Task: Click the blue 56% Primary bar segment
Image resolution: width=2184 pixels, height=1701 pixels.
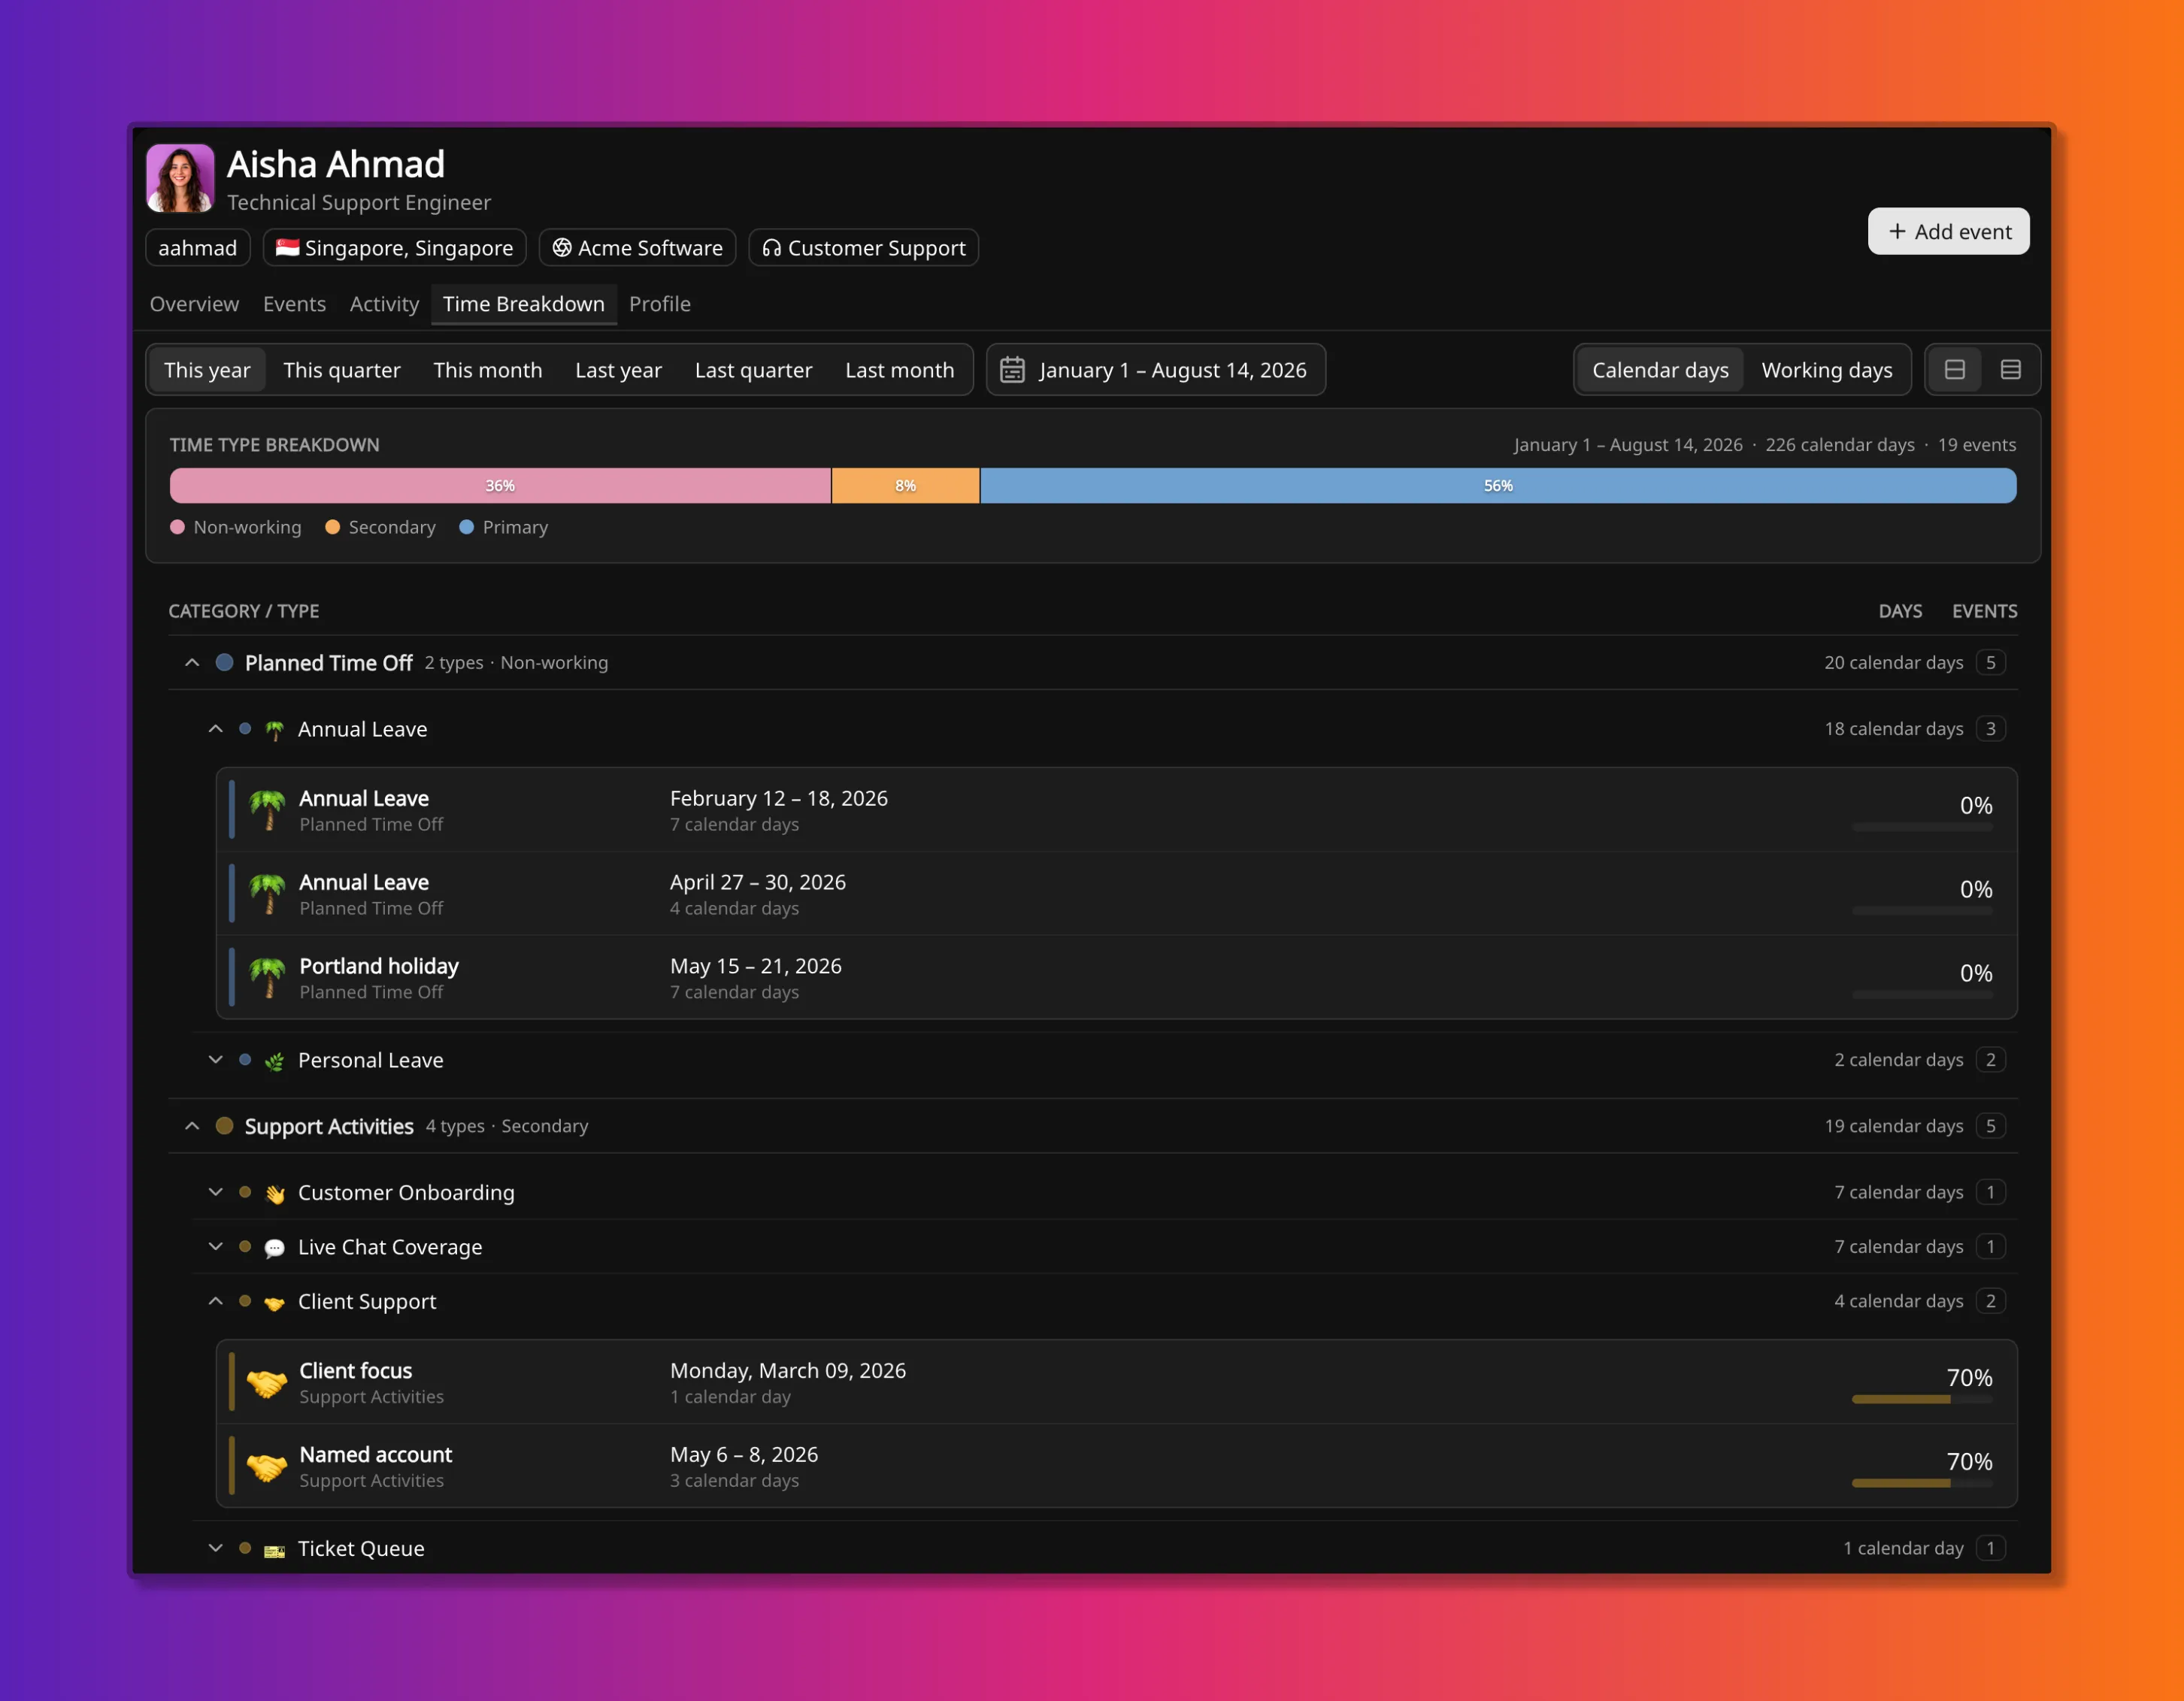Action: pyautogui.click(x=1498, y=486)
